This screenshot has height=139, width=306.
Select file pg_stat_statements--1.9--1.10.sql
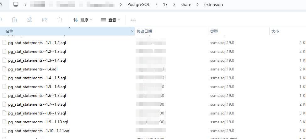pyautogui.click(x=38, y=122)
